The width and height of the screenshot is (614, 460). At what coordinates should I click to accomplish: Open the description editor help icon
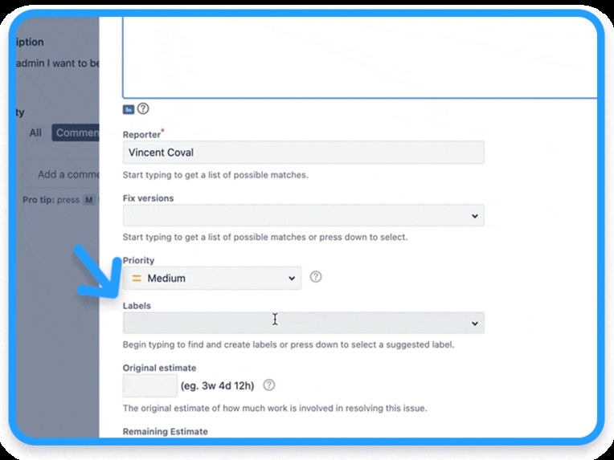(x=143, y=108)
